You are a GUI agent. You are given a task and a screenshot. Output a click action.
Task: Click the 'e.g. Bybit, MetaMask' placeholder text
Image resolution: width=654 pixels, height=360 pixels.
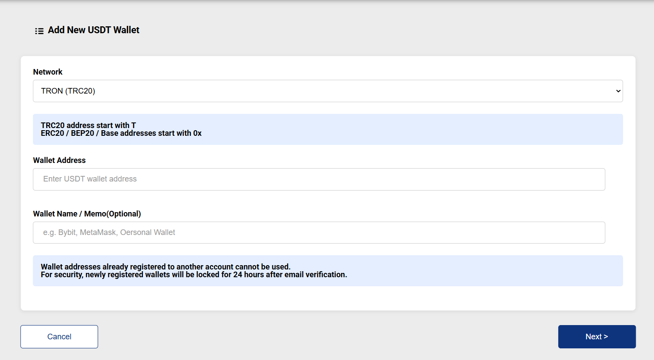(109, 232)
